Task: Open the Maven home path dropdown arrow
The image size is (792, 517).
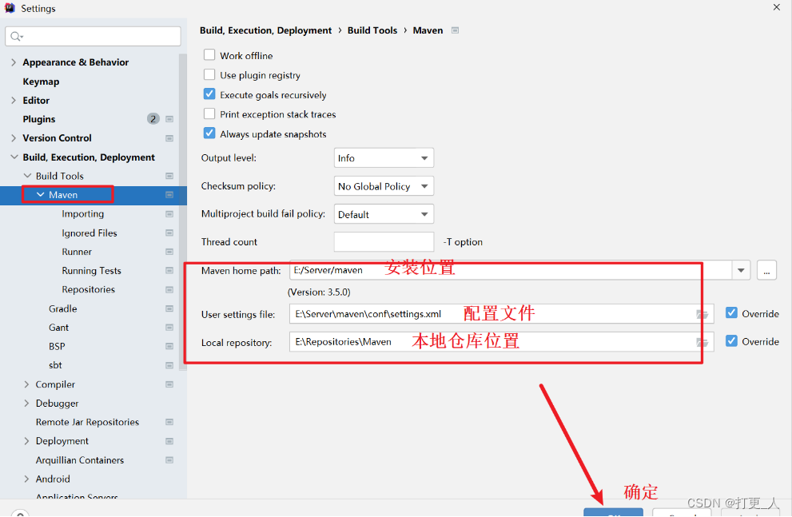Action: (x=741, y=271)
